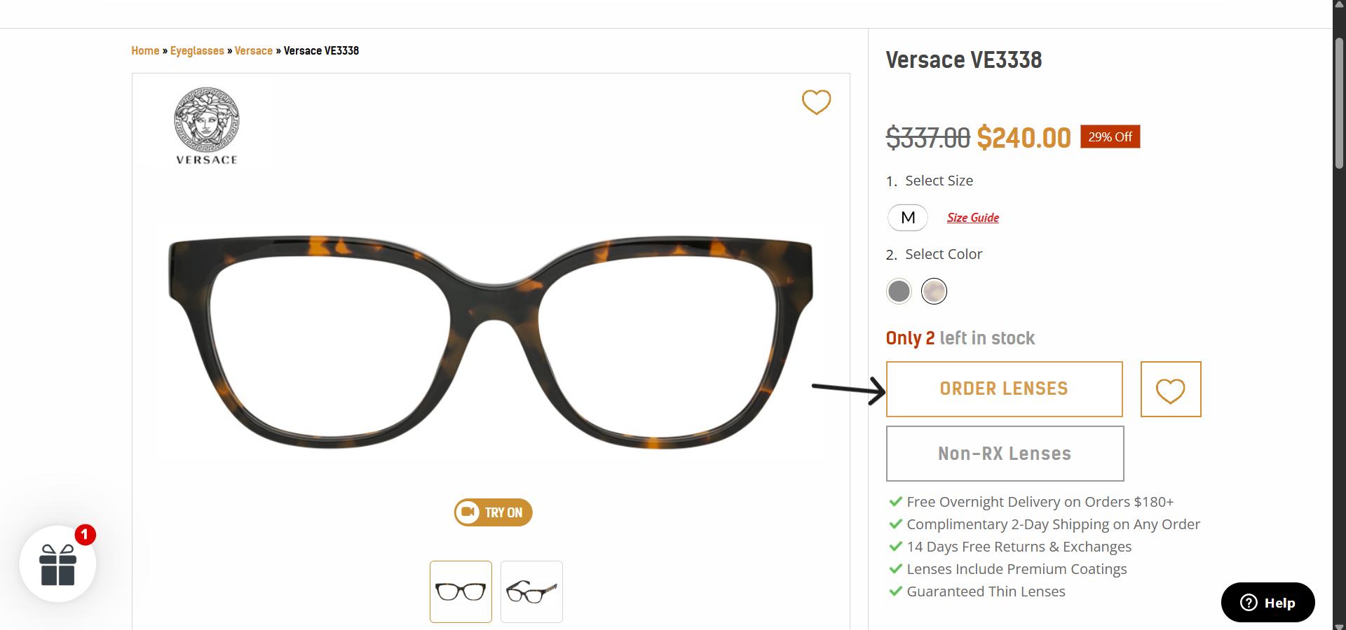Show angled side view thumbnail
The width and height of the screenshot is (1346, 630).
pyautogui.click(x=531, y=591)
